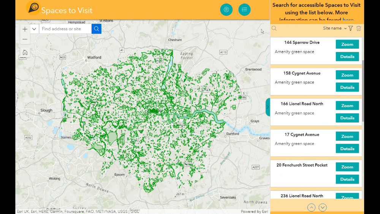Click the Woking label on the map
Image resolution: width=380 pixels, height=214 pixels.
(x=54, y=179)
